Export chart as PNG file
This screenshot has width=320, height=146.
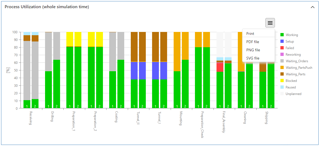pyautogui.click(x=253, y=50)
